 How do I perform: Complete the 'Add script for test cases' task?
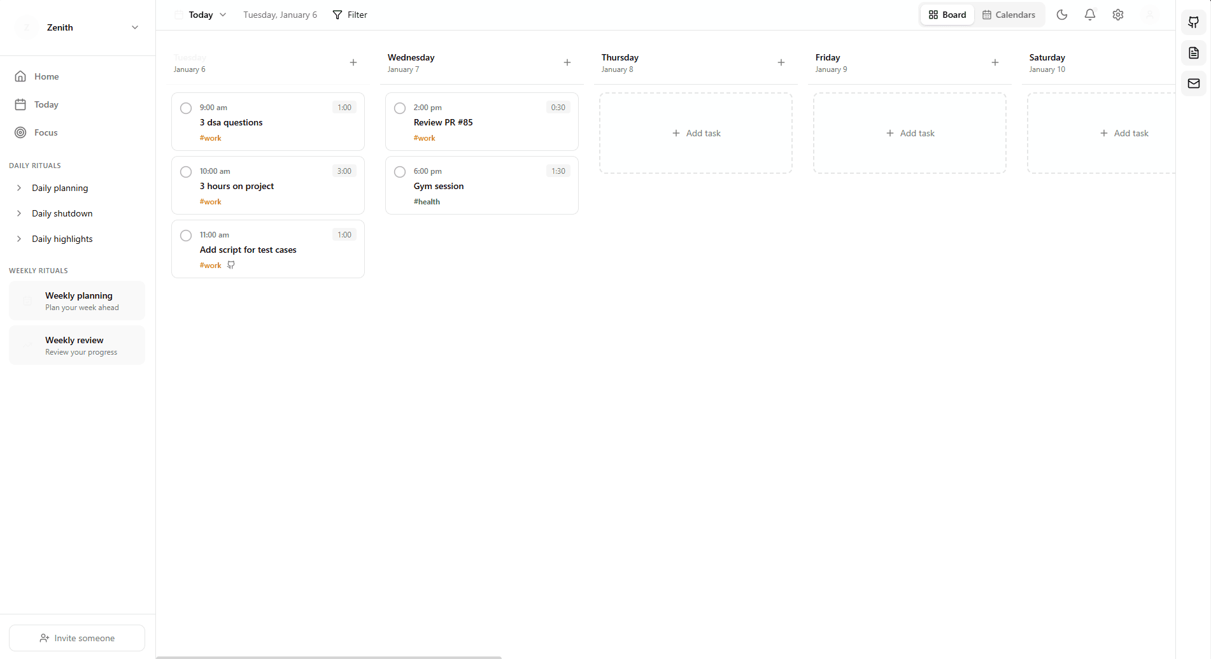click(185, 235)
